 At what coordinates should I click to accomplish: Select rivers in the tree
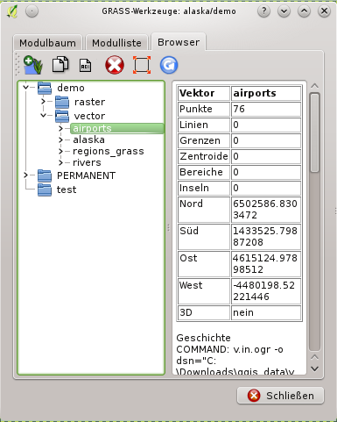click(x=87, y=162)
